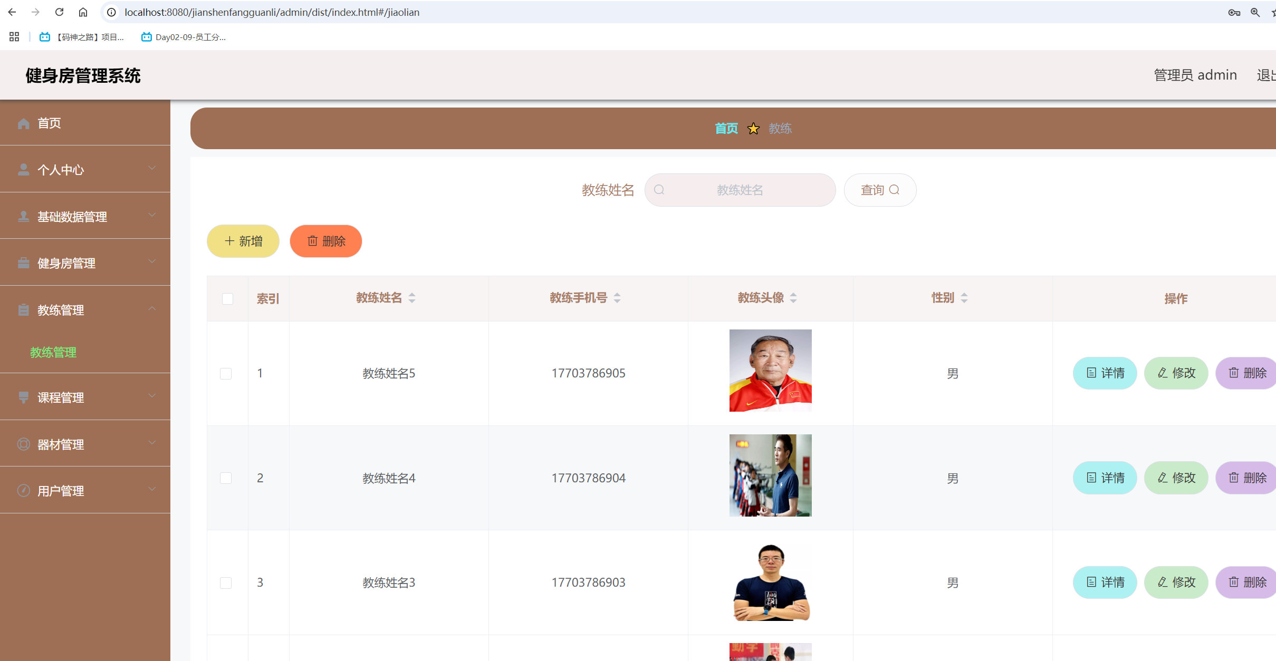Sort by the 教练手机号 column arrows
This screenshot has height=661, width=1276.
coord(617,298)
